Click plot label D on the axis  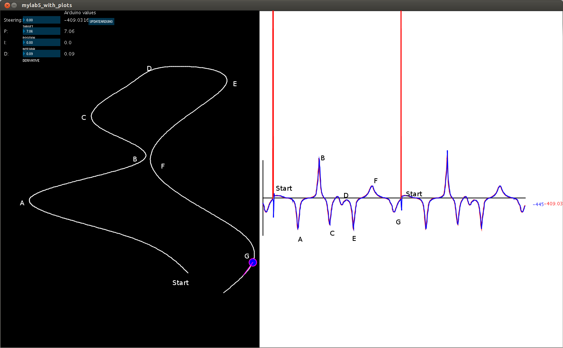[x=346, y=196]
